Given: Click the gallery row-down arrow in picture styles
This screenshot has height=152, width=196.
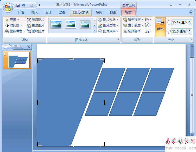Looking at the screenshot, I should pos(95,25).
